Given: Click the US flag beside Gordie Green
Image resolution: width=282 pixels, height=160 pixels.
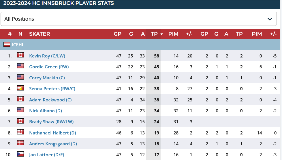Looking at the screenshot, I should pyautogui.click(x=20, y=66).
